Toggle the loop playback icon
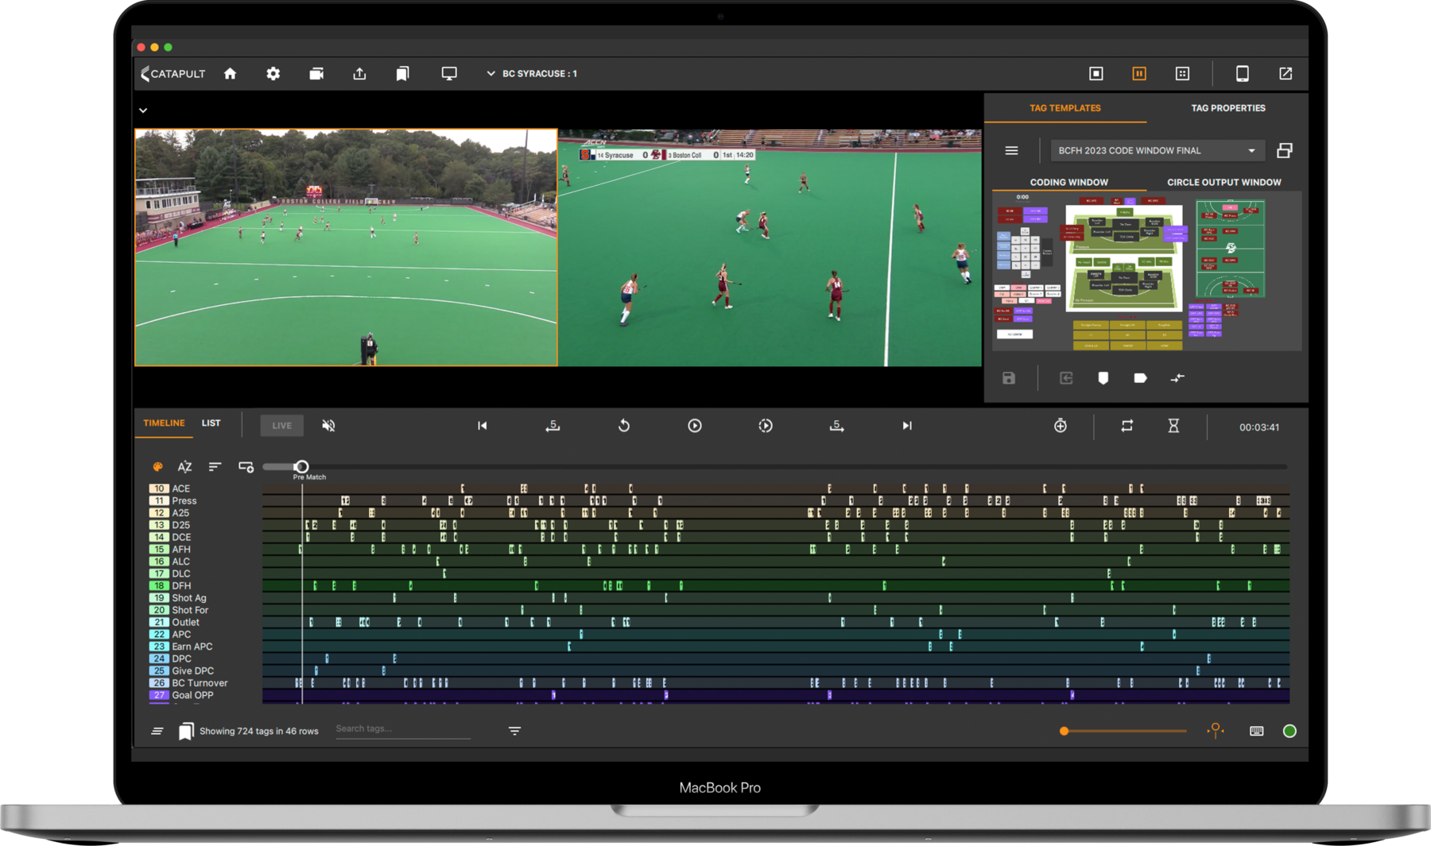Image resolution: width=1431 pixels, height=846 pixels. pyautogui.click(x=1127, y=427)
